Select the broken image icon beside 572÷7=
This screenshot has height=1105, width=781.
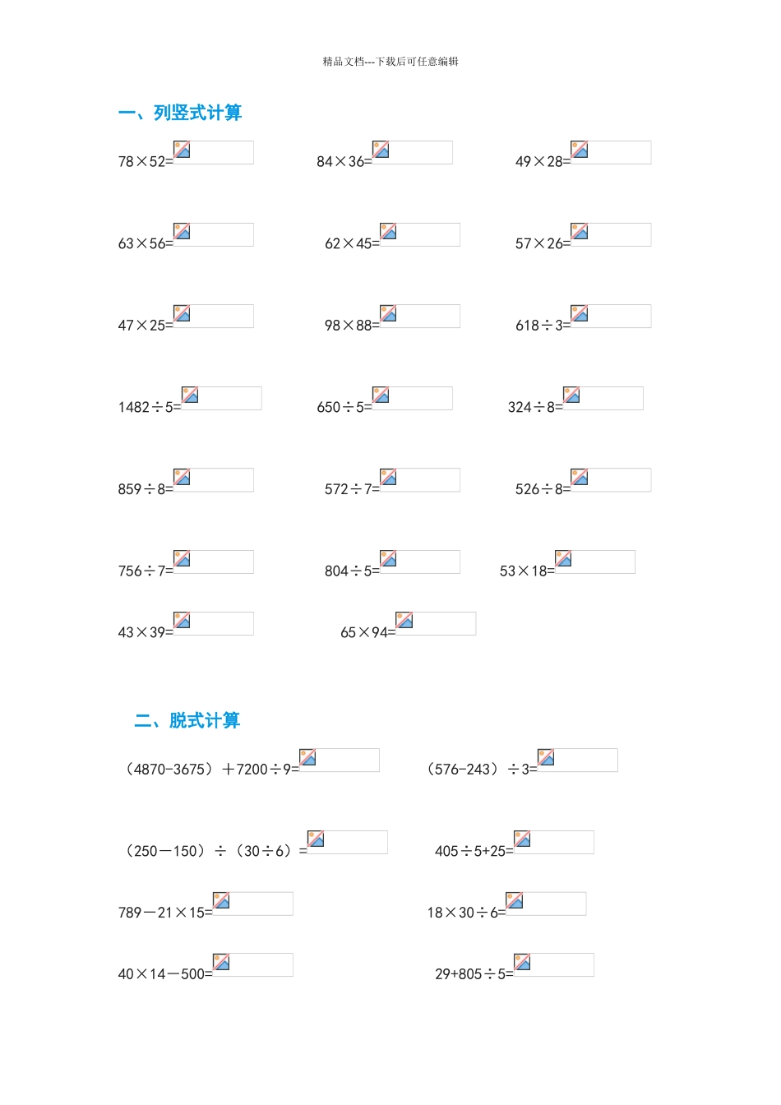pyautogui.click(x=389, y=477)
